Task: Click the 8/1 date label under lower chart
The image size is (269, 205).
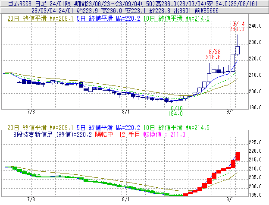Action: [126, 199]
